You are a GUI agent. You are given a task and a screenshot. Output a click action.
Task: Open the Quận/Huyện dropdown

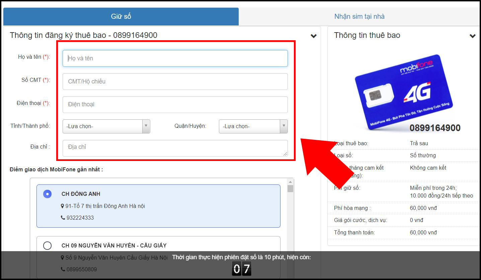pos(253,126)
